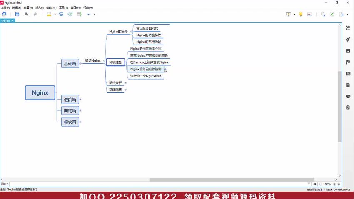Expand the 基础配置 branch
The image size is (354, 199).
coord(125,90)
